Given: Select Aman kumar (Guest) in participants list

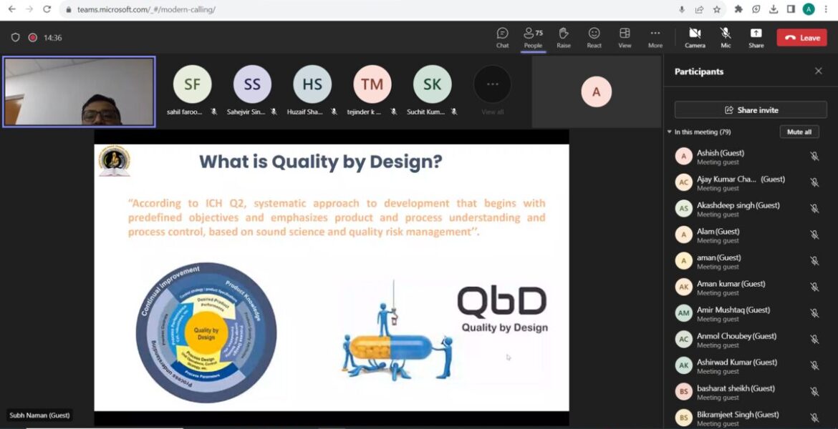Looking at the screenshot, I should (731, 287).
